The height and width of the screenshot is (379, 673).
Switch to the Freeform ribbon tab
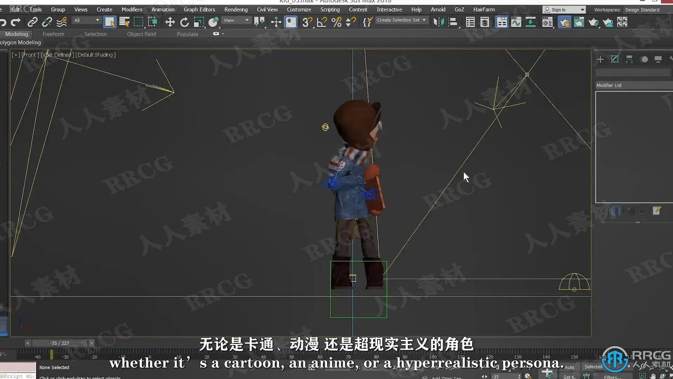pos(53,34)
